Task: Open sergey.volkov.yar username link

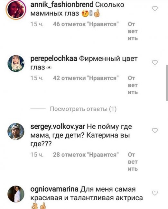Action: [x=58, y=127]
